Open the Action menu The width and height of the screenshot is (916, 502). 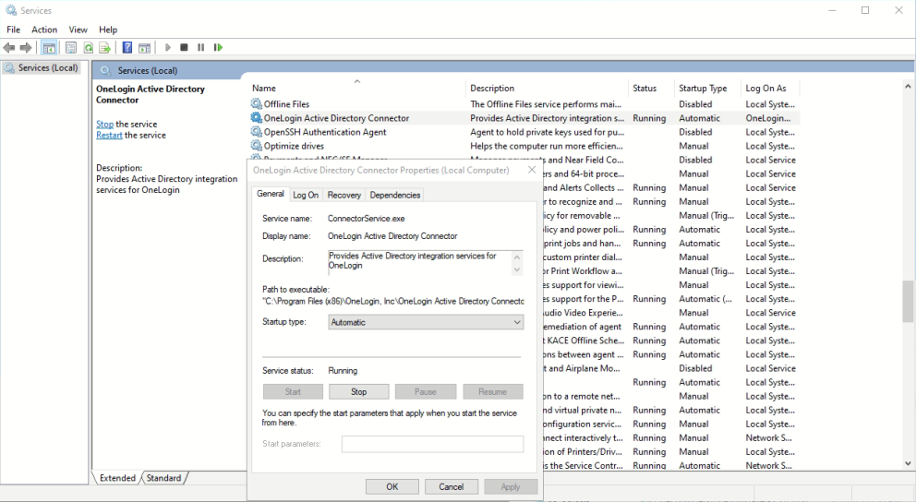pos(44,30)
